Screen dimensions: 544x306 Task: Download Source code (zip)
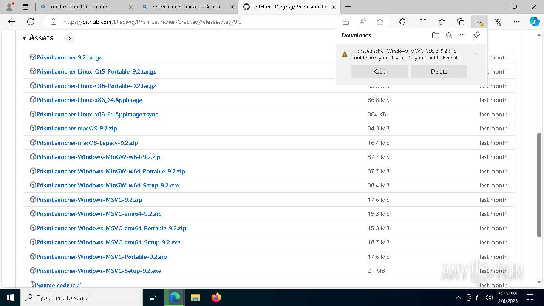[59, 285]
